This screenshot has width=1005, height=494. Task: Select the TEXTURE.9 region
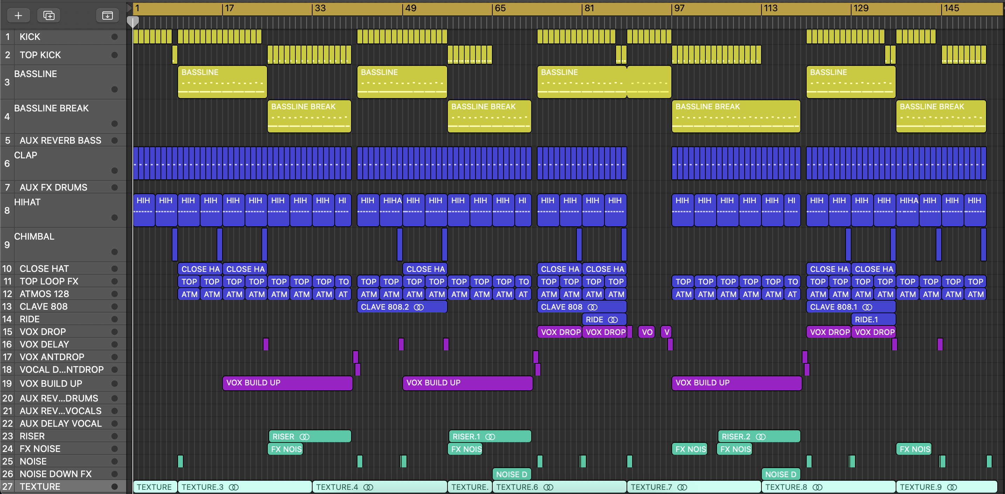(x=946, y=487)
